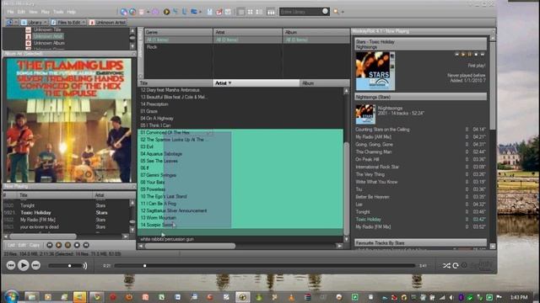540x303 pixels.
Task: Click the large Next track button
Action: click(x=35, y=265)
